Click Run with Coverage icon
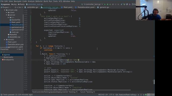Viewport: 172px width, 96px height. click(x=110, y=4)
